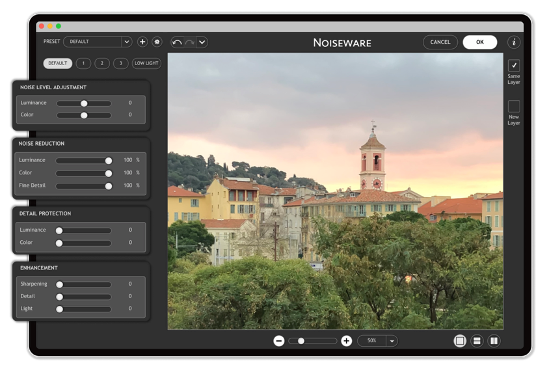Image resolution: width=549 pixels, height=380 pixels.
Task: Open preset settings gear icon
Action: click(x=157, y=42)
